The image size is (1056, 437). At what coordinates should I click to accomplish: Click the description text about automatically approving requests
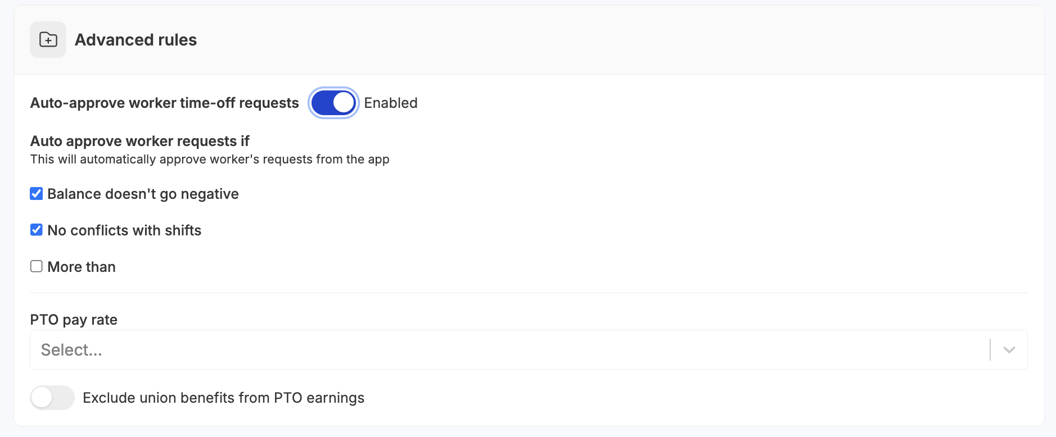tap(209, 160)
